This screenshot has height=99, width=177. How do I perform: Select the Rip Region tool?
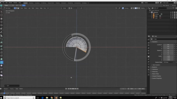click(x=1, y=79)
